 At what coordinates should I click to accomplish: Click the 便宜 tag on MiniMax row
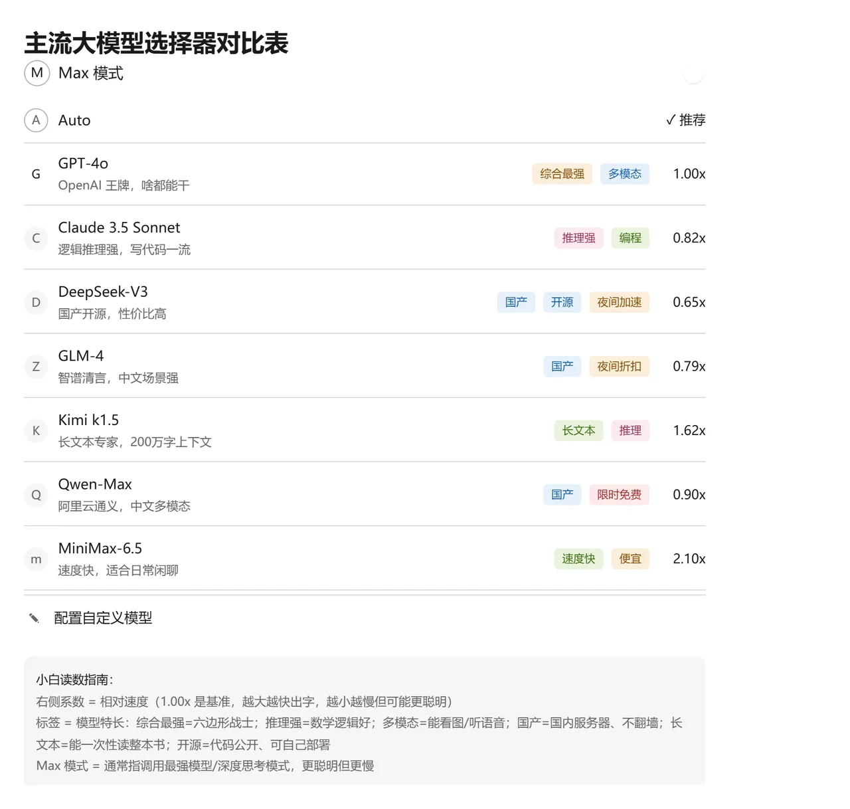coord(630,559)
